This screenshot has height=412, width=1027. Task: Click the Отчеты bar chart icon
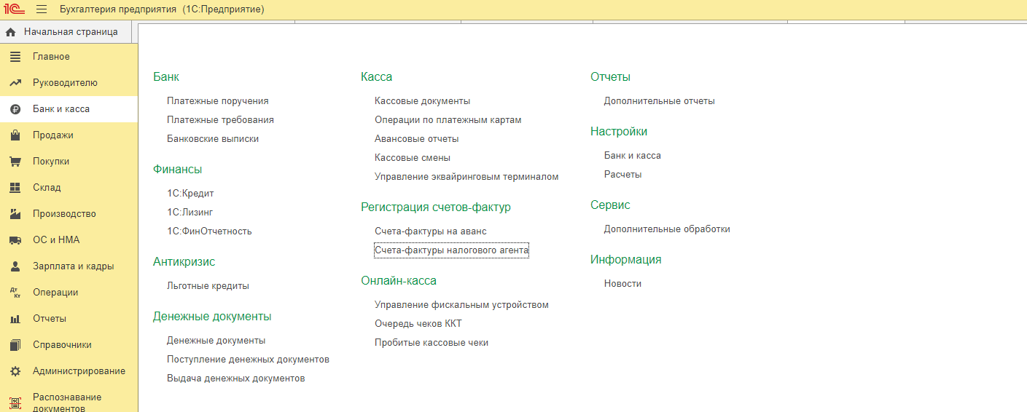click(x=15, y=319)
